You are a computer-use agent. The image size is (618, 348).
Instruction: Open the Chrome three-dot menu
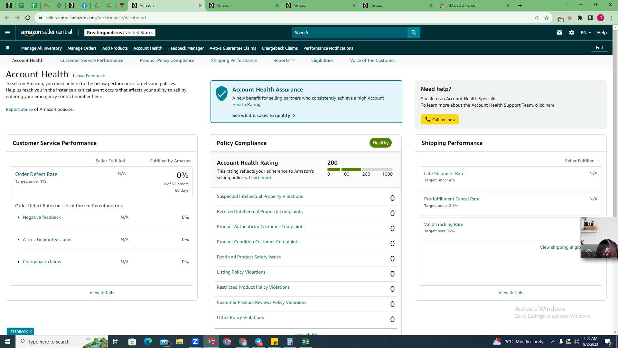611,18
